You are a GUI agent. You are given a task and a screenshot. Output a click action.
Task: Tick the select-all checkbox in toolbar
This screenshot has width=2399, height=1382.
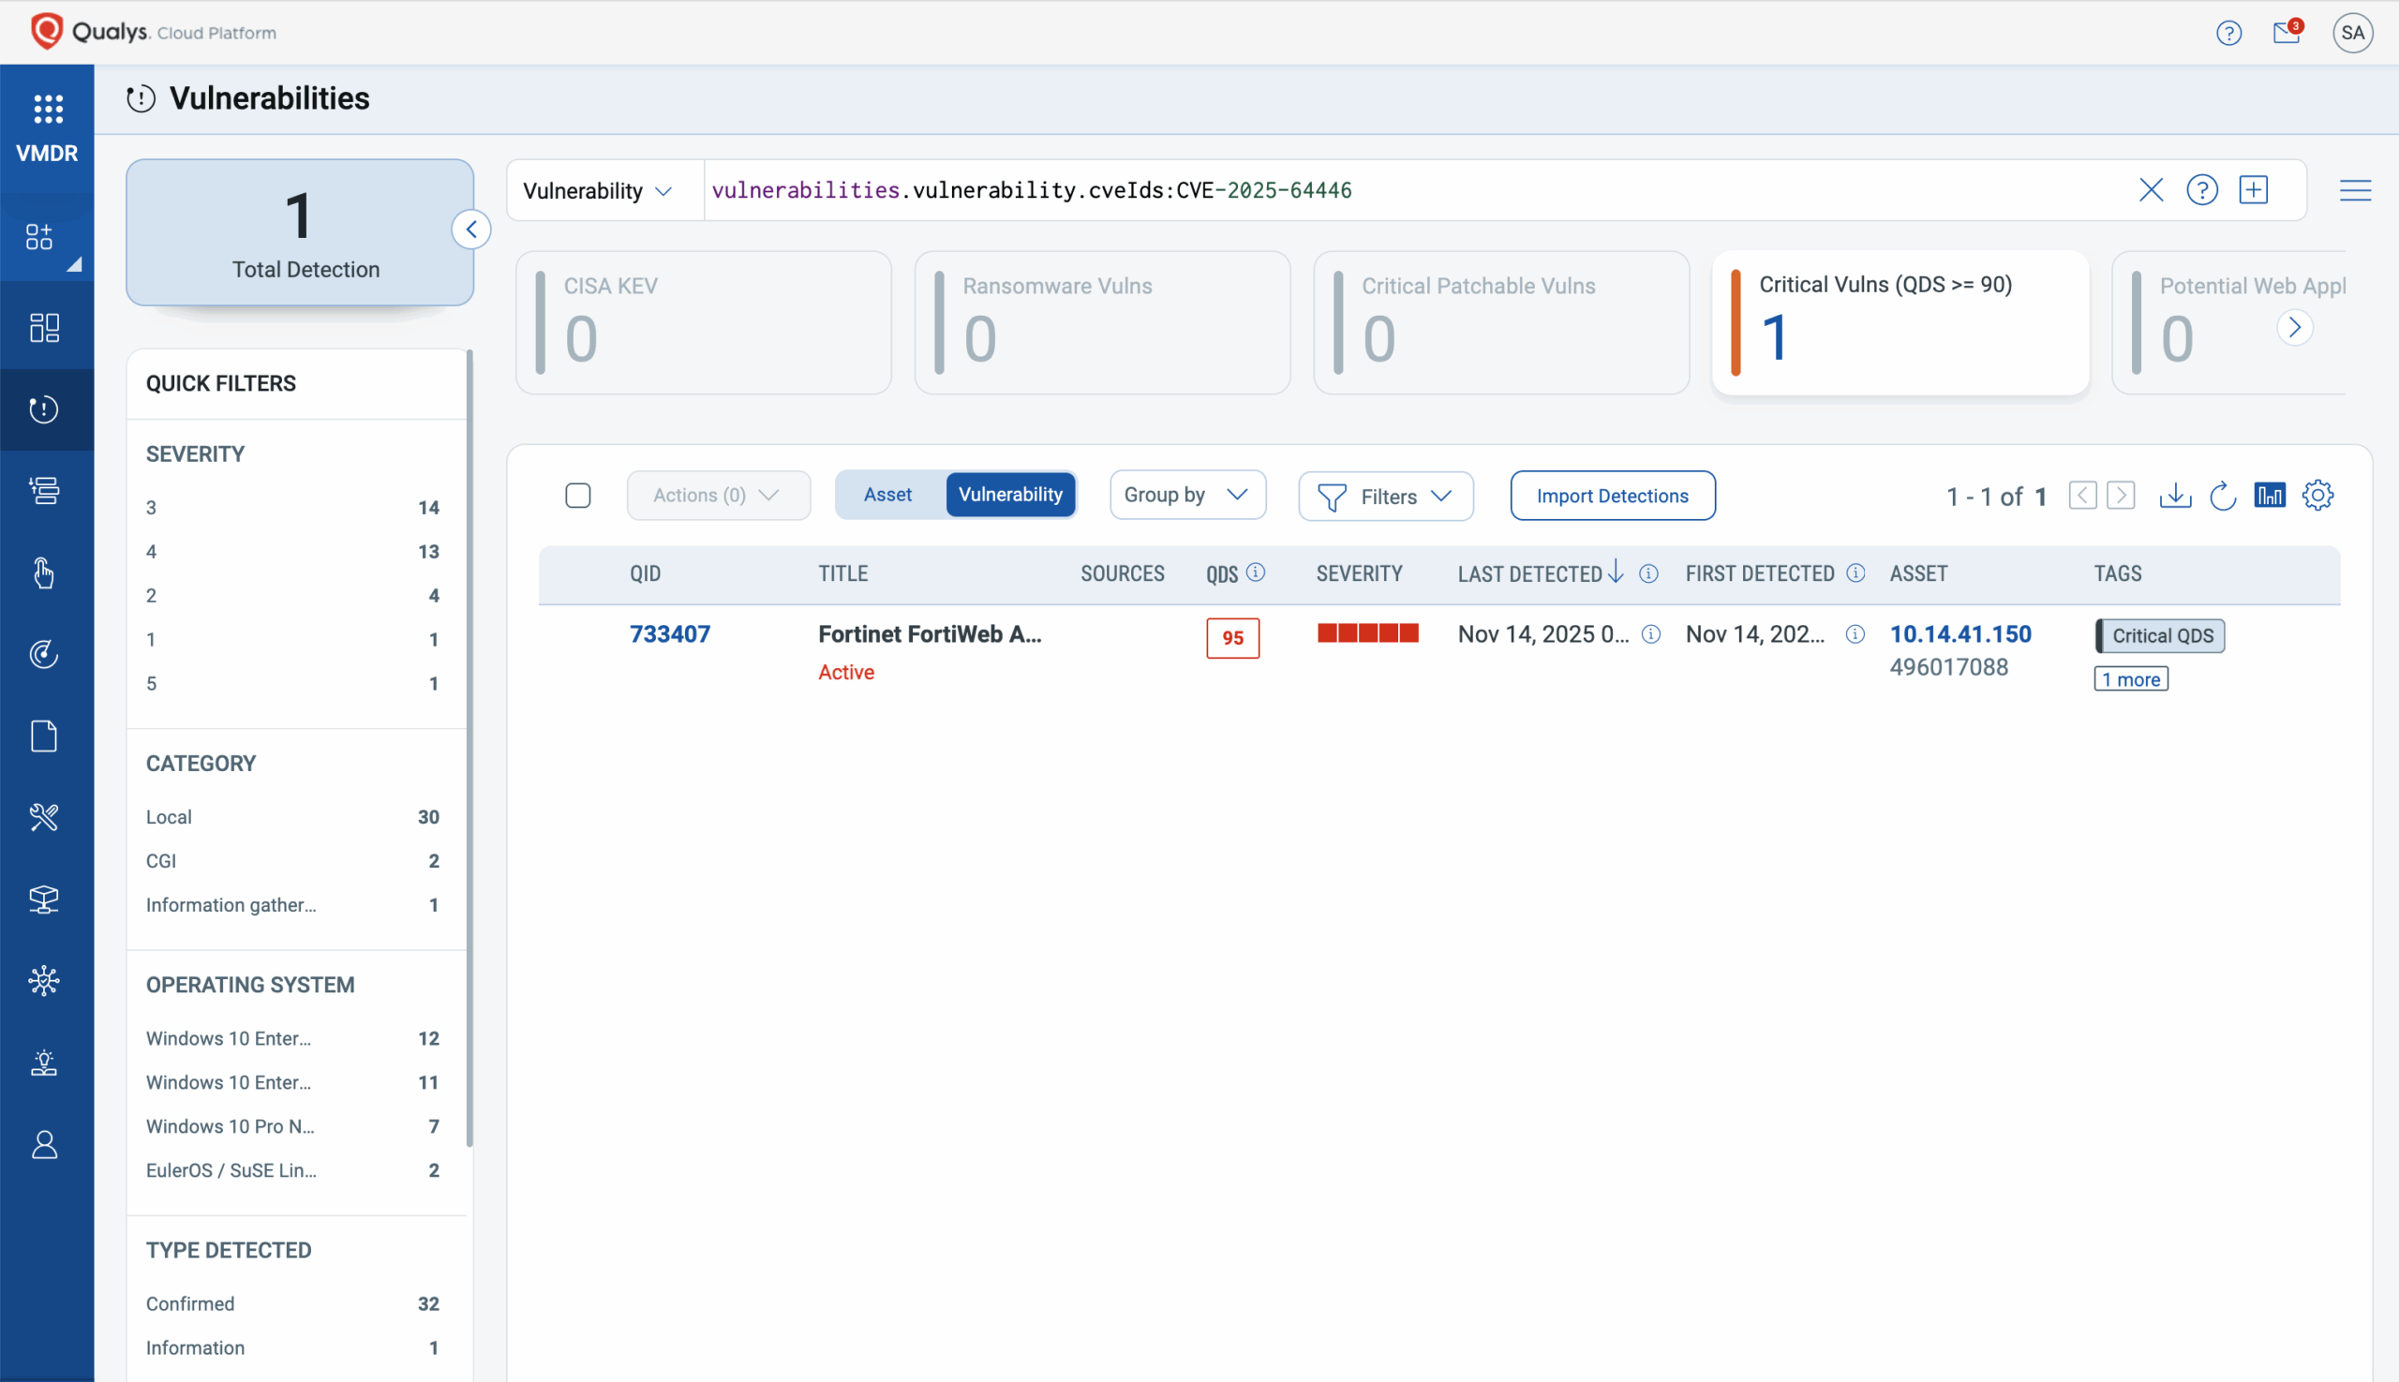[x=577, y=496]
